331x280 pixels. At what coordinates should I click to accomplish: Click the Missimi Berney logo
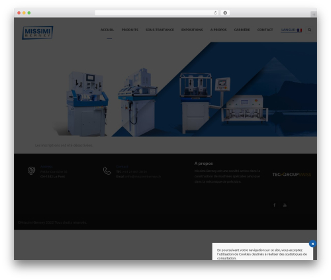point(38,32)
